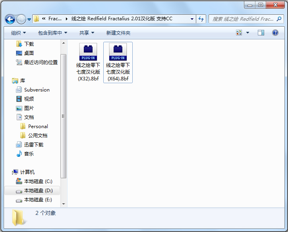Click the folder icon in details pane
288x232 pixels.
tap(18, 218)
